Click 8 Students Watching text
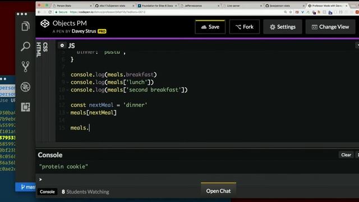Image resolution: width=359 pixels, height=202 pixels. (85, 192)
